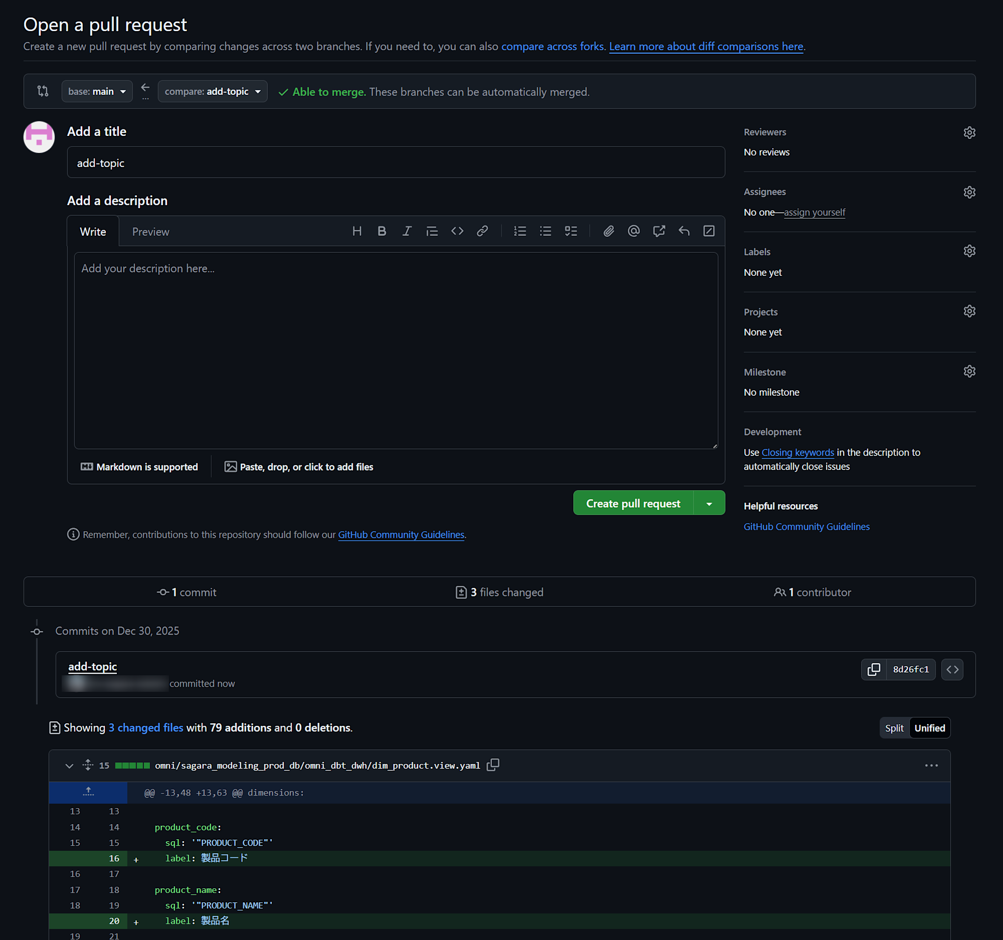Open the compare: add-topic branch dropdown

coord(213,91)
